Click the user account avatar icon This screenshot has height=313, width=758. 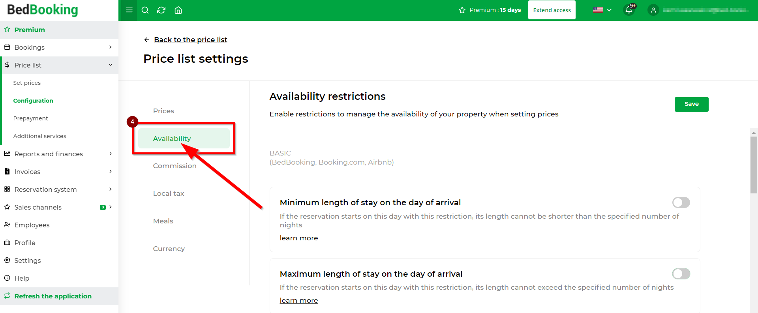653,10
